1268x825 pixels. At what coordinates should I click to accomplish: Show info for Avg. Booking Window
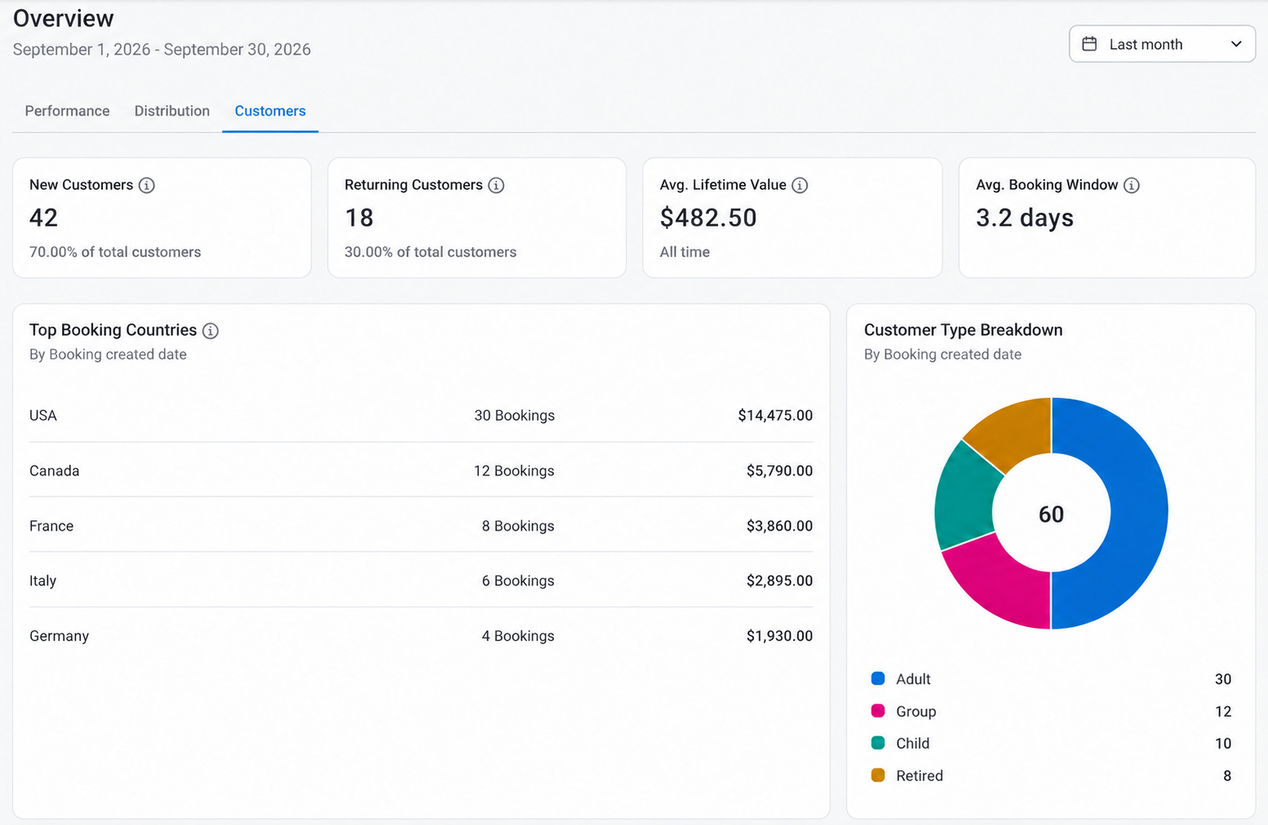pyautogui.click(x=1131, y=185)
